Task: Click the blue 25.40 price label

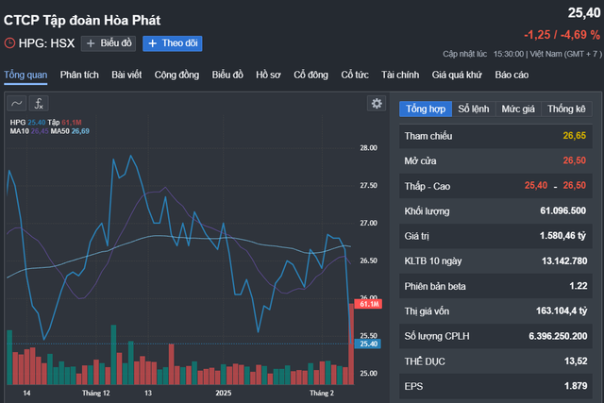Action: 368,344
